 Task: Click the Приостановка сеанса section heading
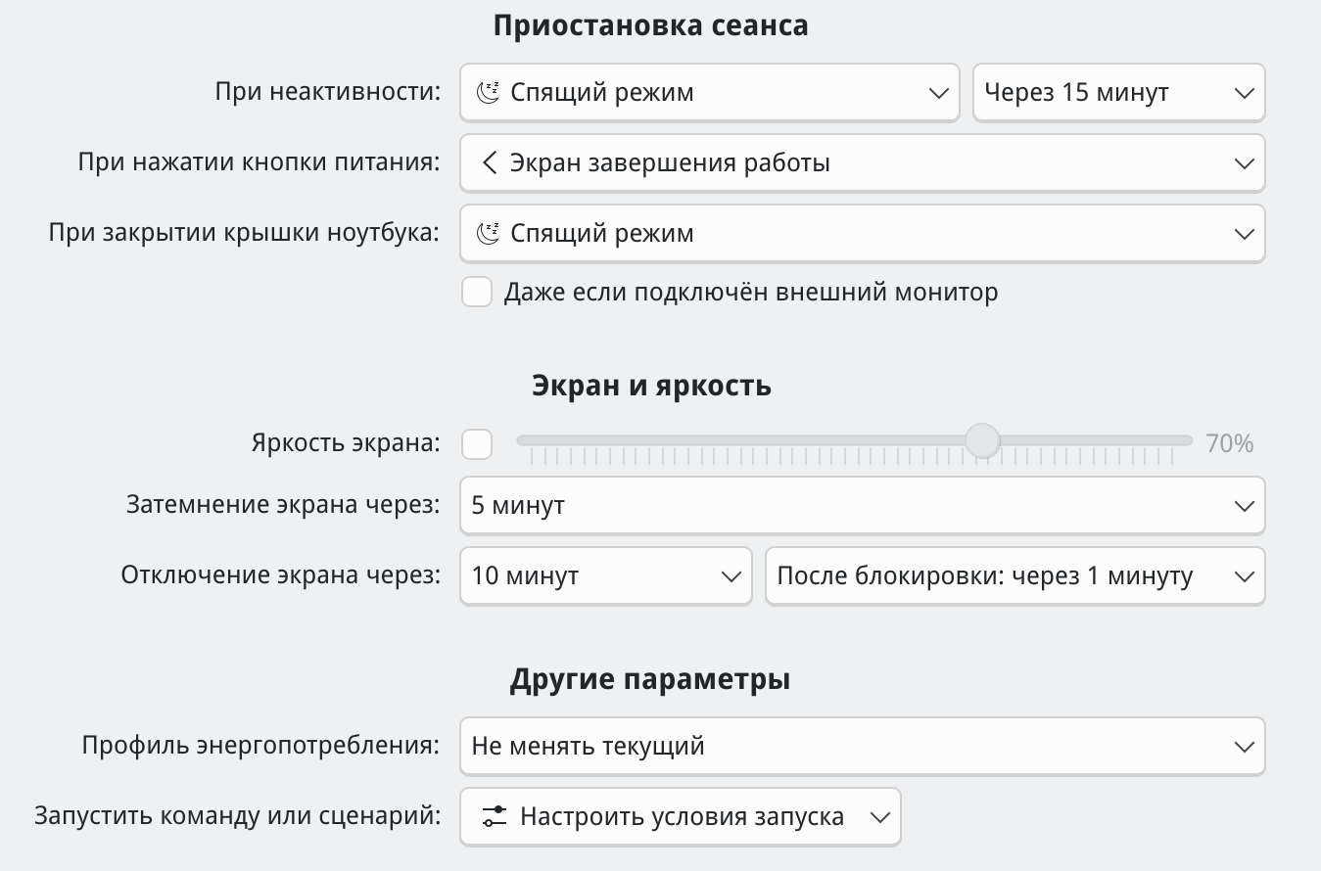pyautogui.click(x=651, y=25)
